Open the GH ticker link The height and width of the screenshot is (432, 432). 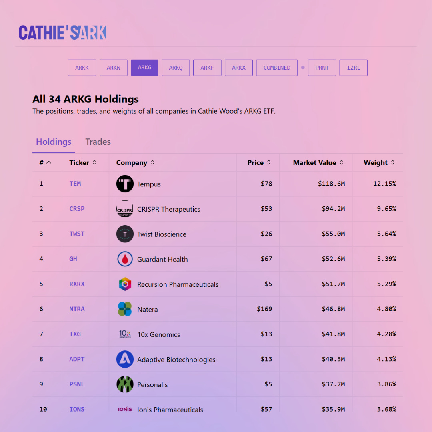pos(73,259)
